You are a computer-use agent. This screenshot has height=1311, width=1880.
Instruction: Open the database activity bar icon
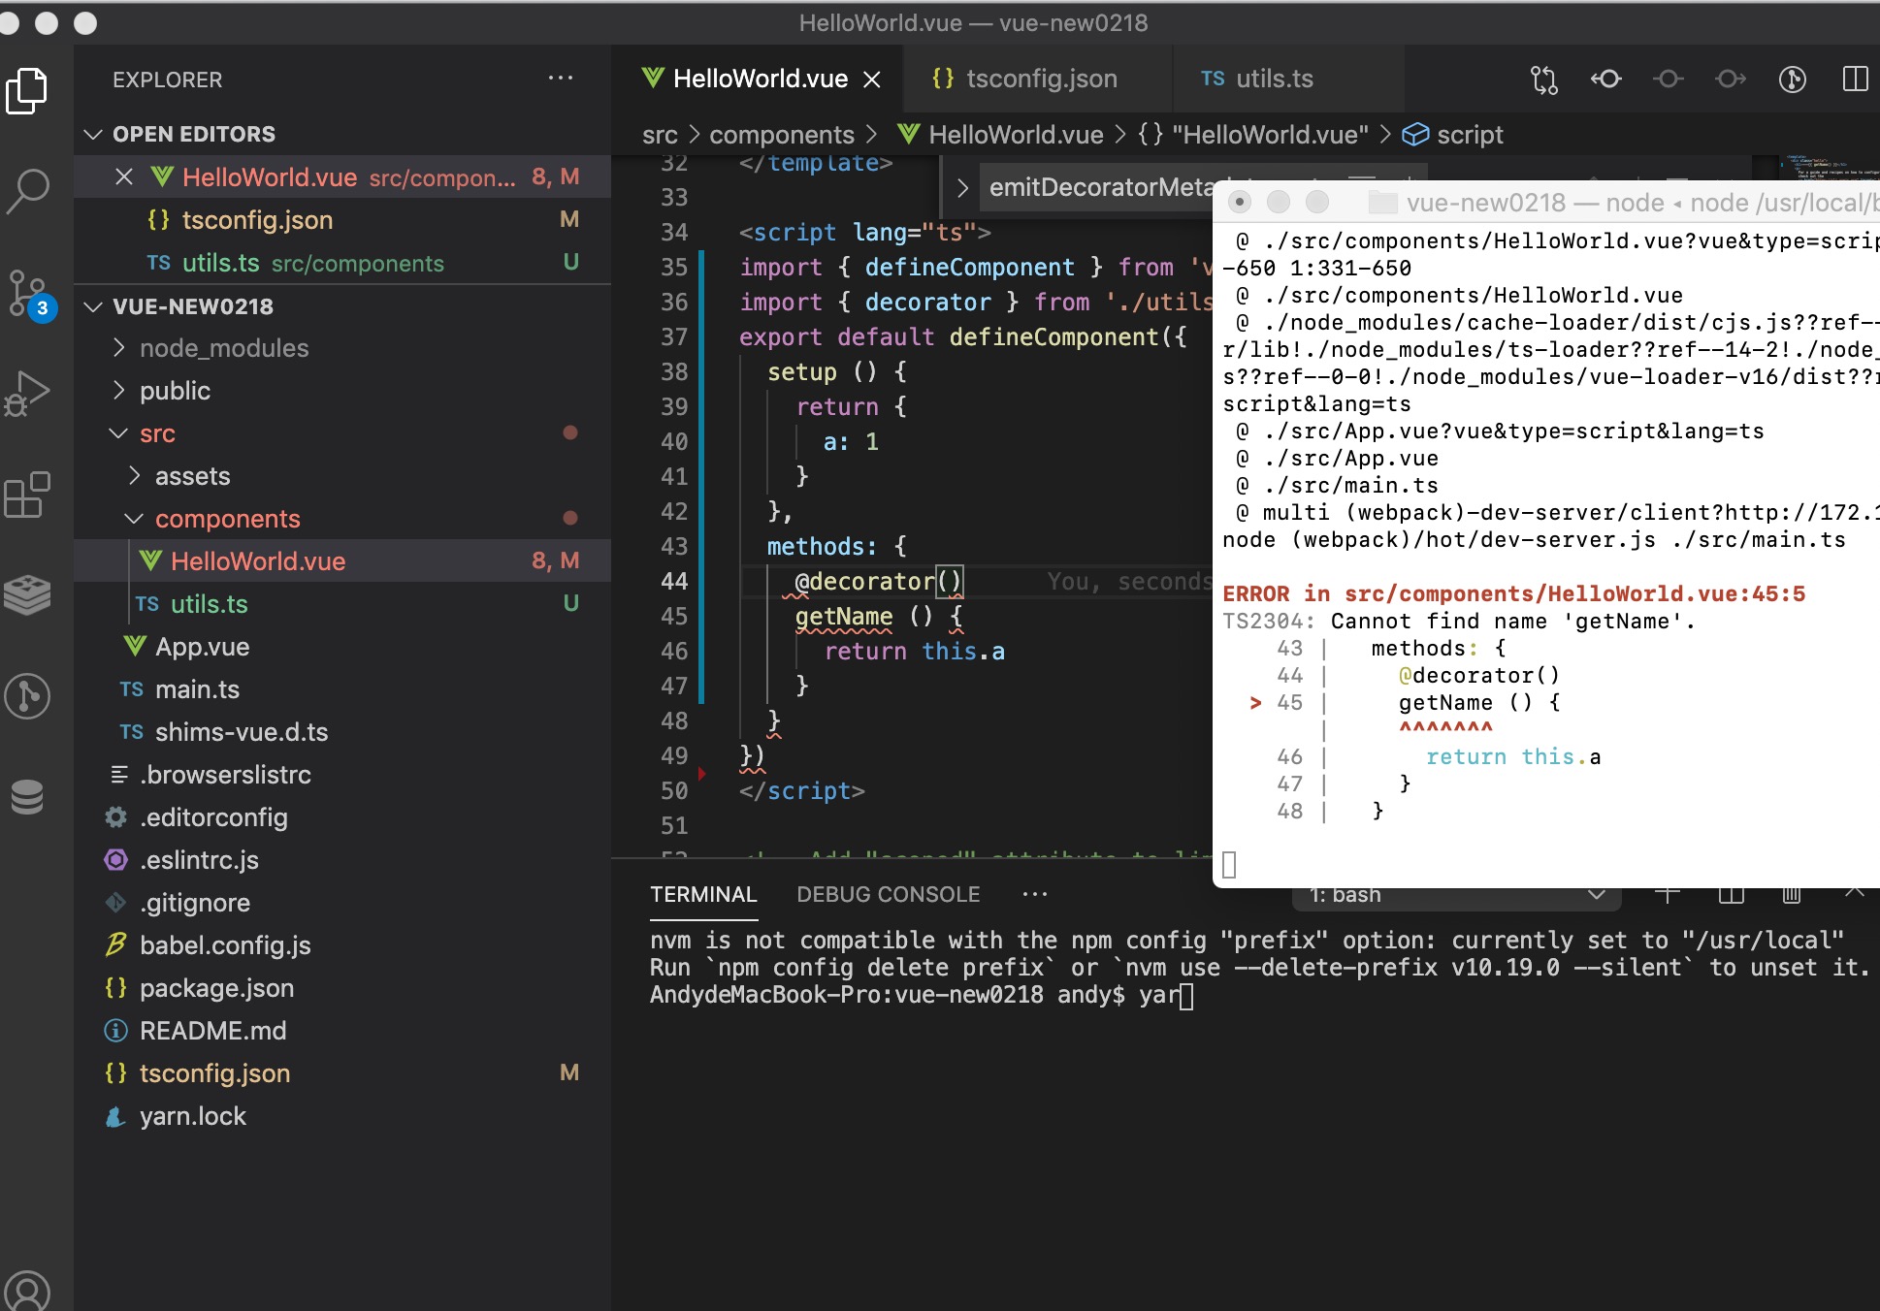point(27,797)
